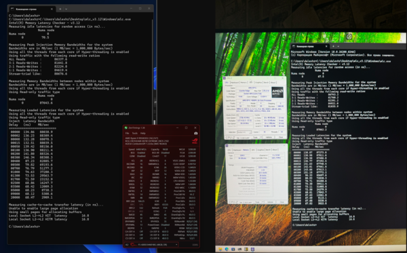This screenshot has width=407, height=253.
Task: Expand tab dropdown chevron in left command prompt
Action: click(66, 9)
